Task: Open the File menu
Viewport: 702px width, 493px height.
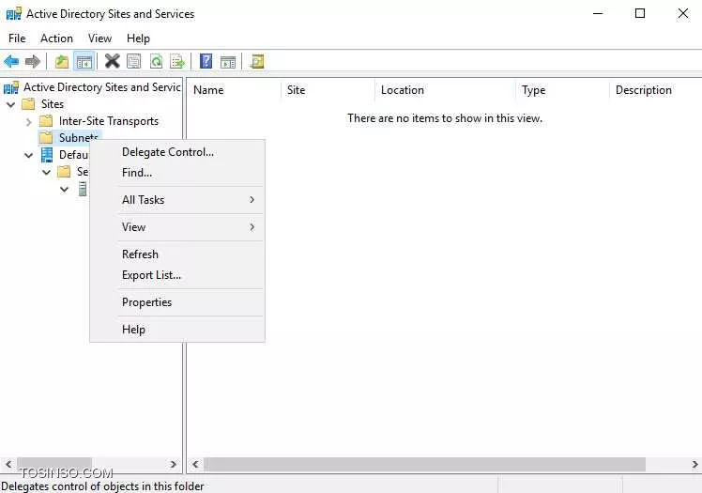Action: (x=17, y=39)
